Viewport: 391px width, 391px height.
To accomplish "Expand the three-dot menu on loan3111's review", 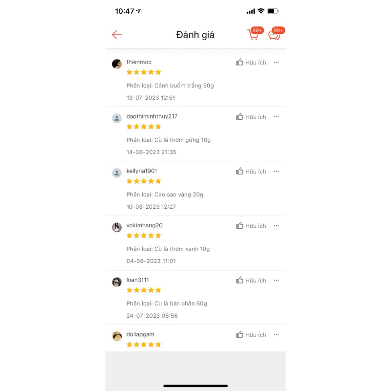I will pos(276,280).
